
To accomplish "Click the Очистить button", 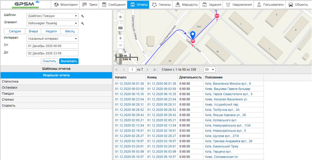I will pyautogui.click(x=49, y=61).
